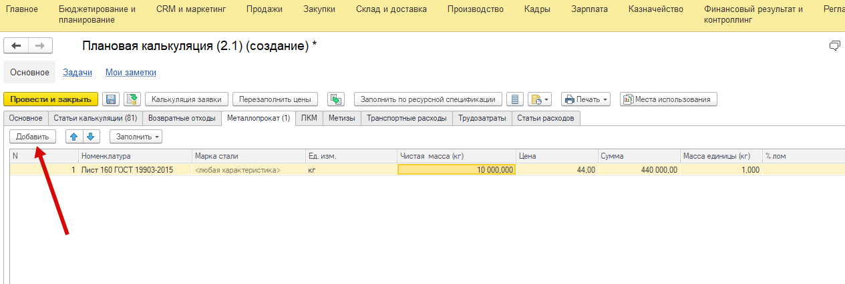Click the unit mass cell 1,000
This screenshot has width=845, height=284.
(x=721, y=170)
